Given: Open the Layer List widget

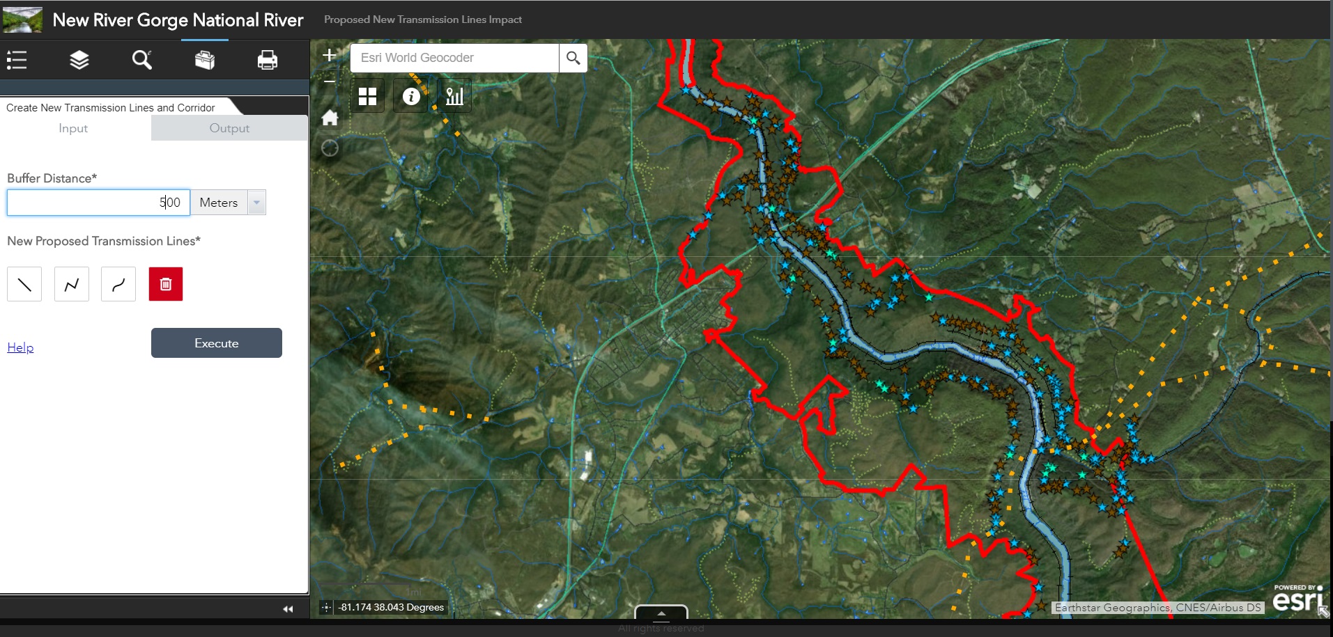Looking at the screenshot, I should (79, 60).
